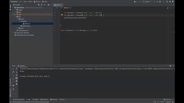Open IDE settings gear in the top toolbar
Screen dimensions: 184x103
coord(170,2)
